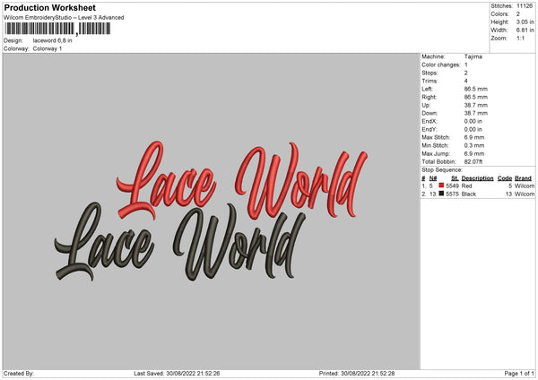Click the 'Black' description in stop sequence
The image size is (538, 380).
[x=469, y=194]
